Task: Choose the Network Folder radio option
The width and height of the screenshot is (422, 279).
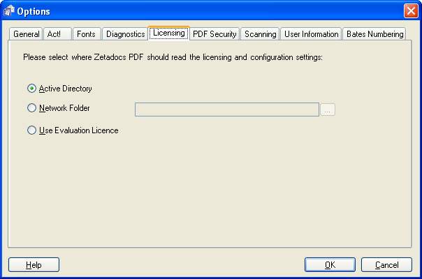Action: [x=31, y=108]
